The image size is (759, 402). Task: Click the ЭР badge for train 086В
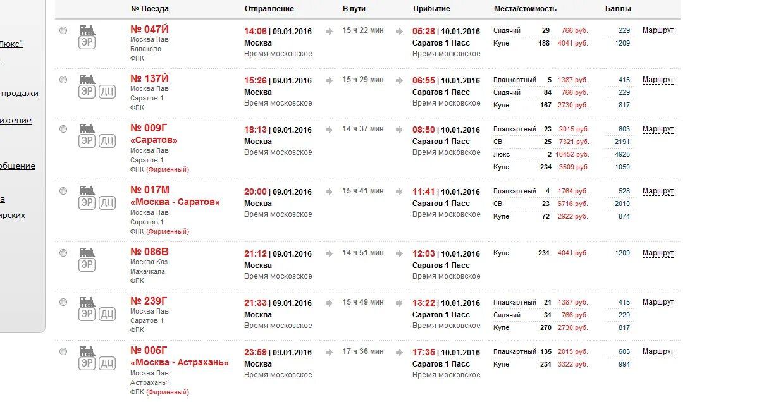pos(87,265)
